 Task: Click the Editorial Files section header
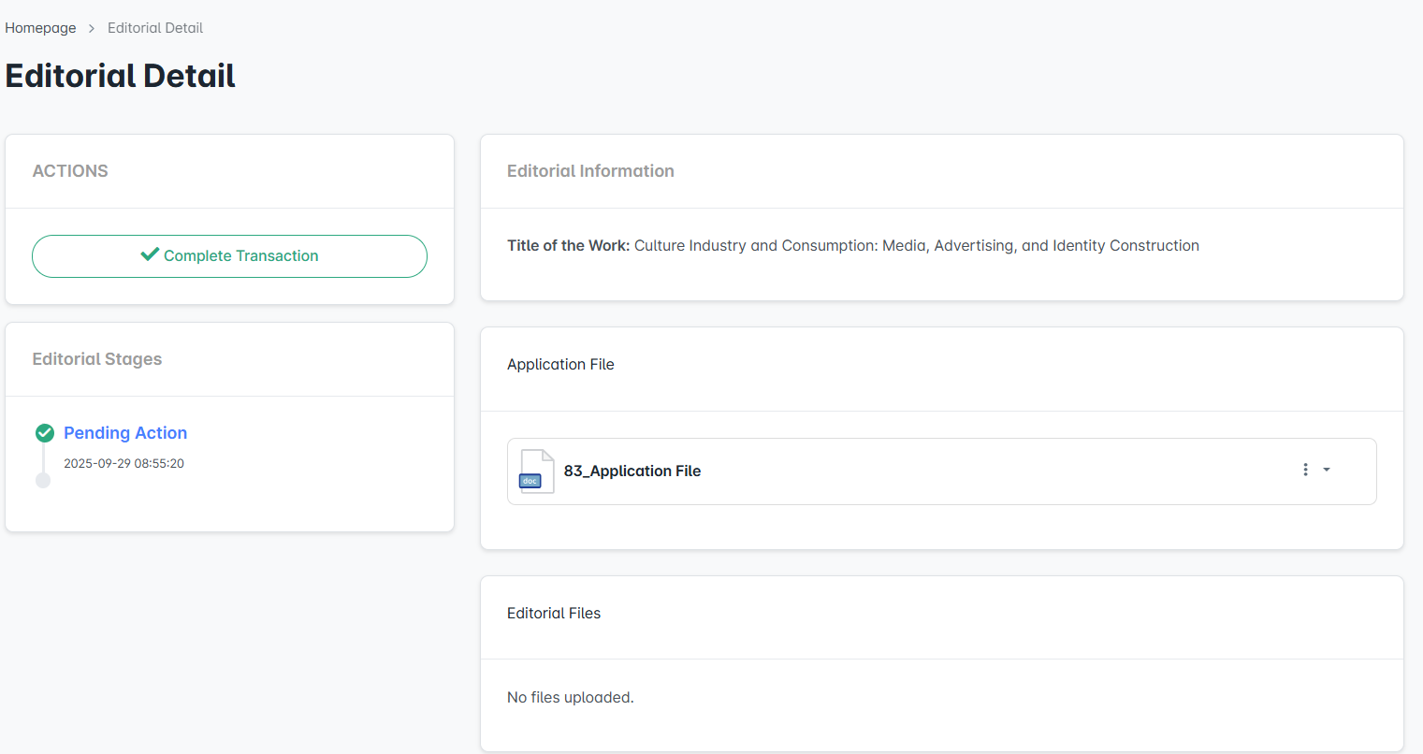pos(554,614)
